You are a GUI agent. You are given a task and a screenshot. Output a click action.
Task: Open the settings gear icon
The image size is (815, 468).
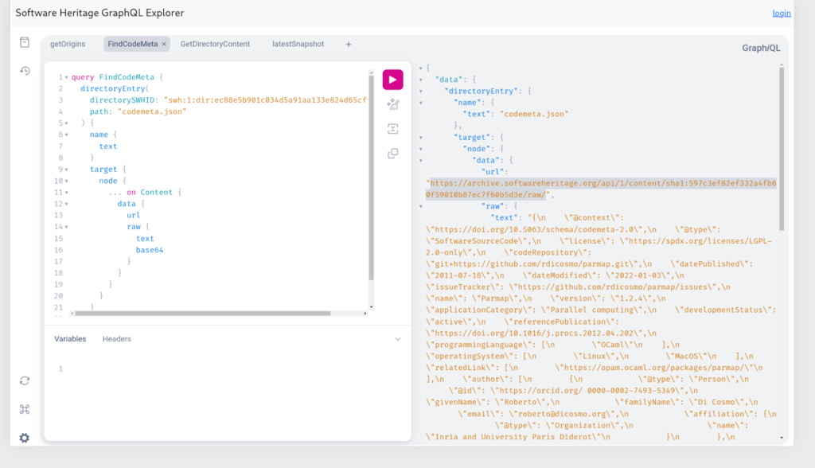pos(25,438)
